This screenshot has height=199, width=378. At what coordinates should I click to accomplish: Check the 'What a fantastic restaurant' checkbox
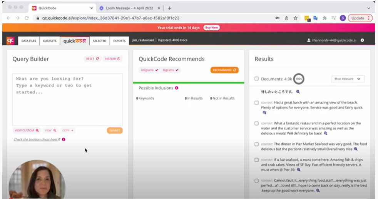(x=256, y=123)
